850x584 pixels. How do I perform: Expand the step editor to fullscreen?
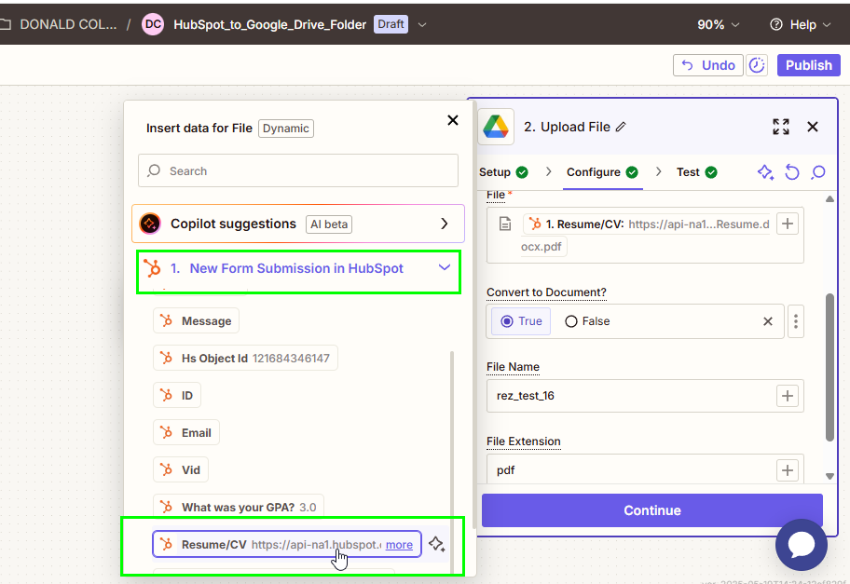pos(781,127)
